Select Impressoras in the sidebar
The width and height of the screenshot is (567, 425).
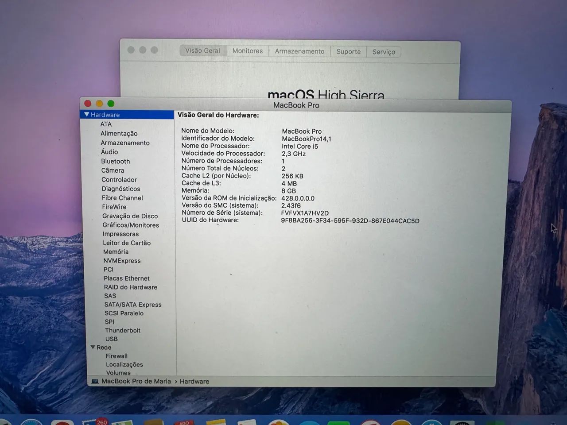(x=120, y=234)
